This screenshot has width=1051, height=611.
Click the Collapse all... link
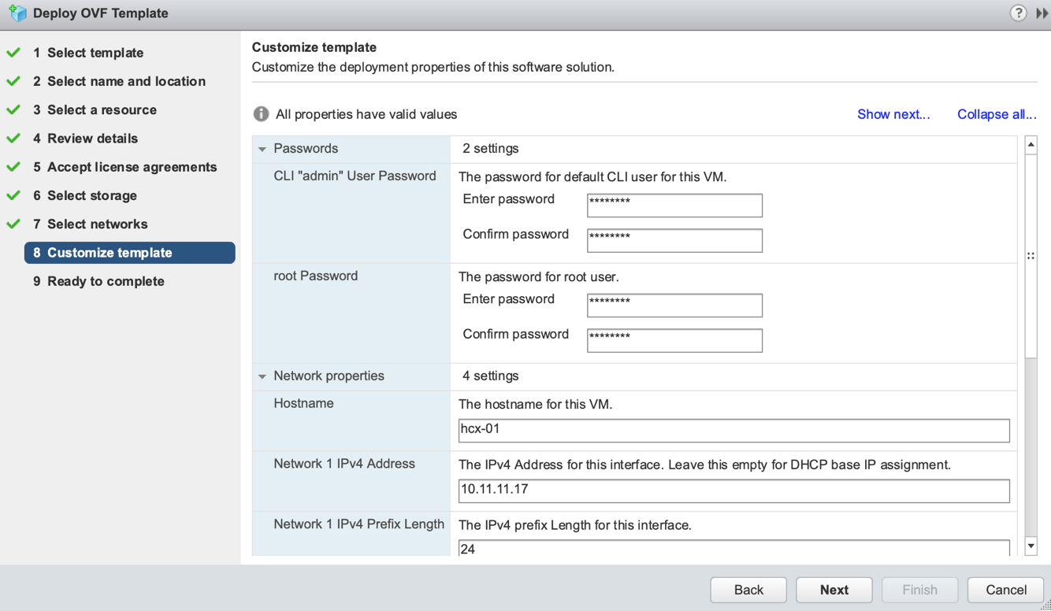(996, 114)
